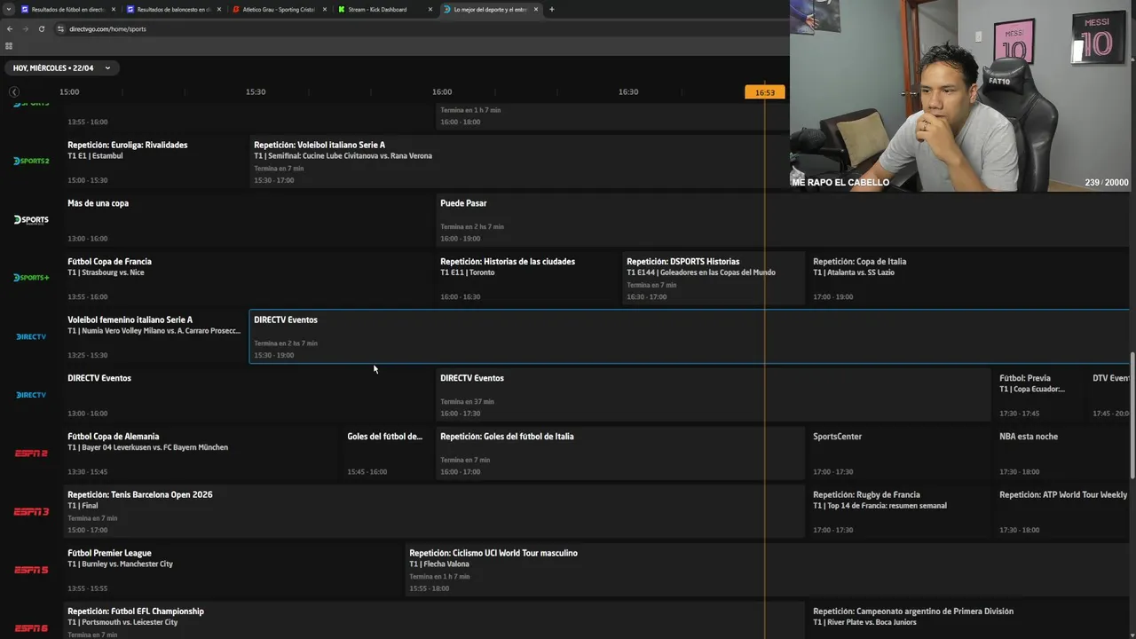Open Repetición: Ciclismo UCI World Tour masculino

[767, 572]
